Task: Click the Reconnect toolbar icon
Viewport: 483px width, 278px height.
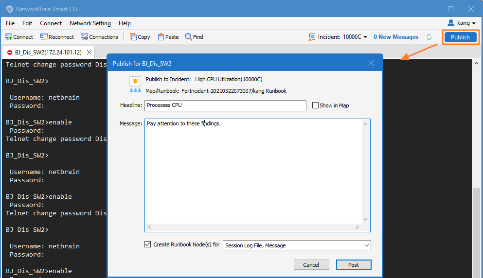Action: tap(44, 37)
